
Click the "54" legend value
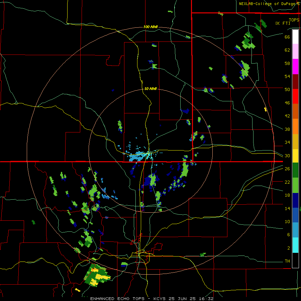(x=287, y=76)
